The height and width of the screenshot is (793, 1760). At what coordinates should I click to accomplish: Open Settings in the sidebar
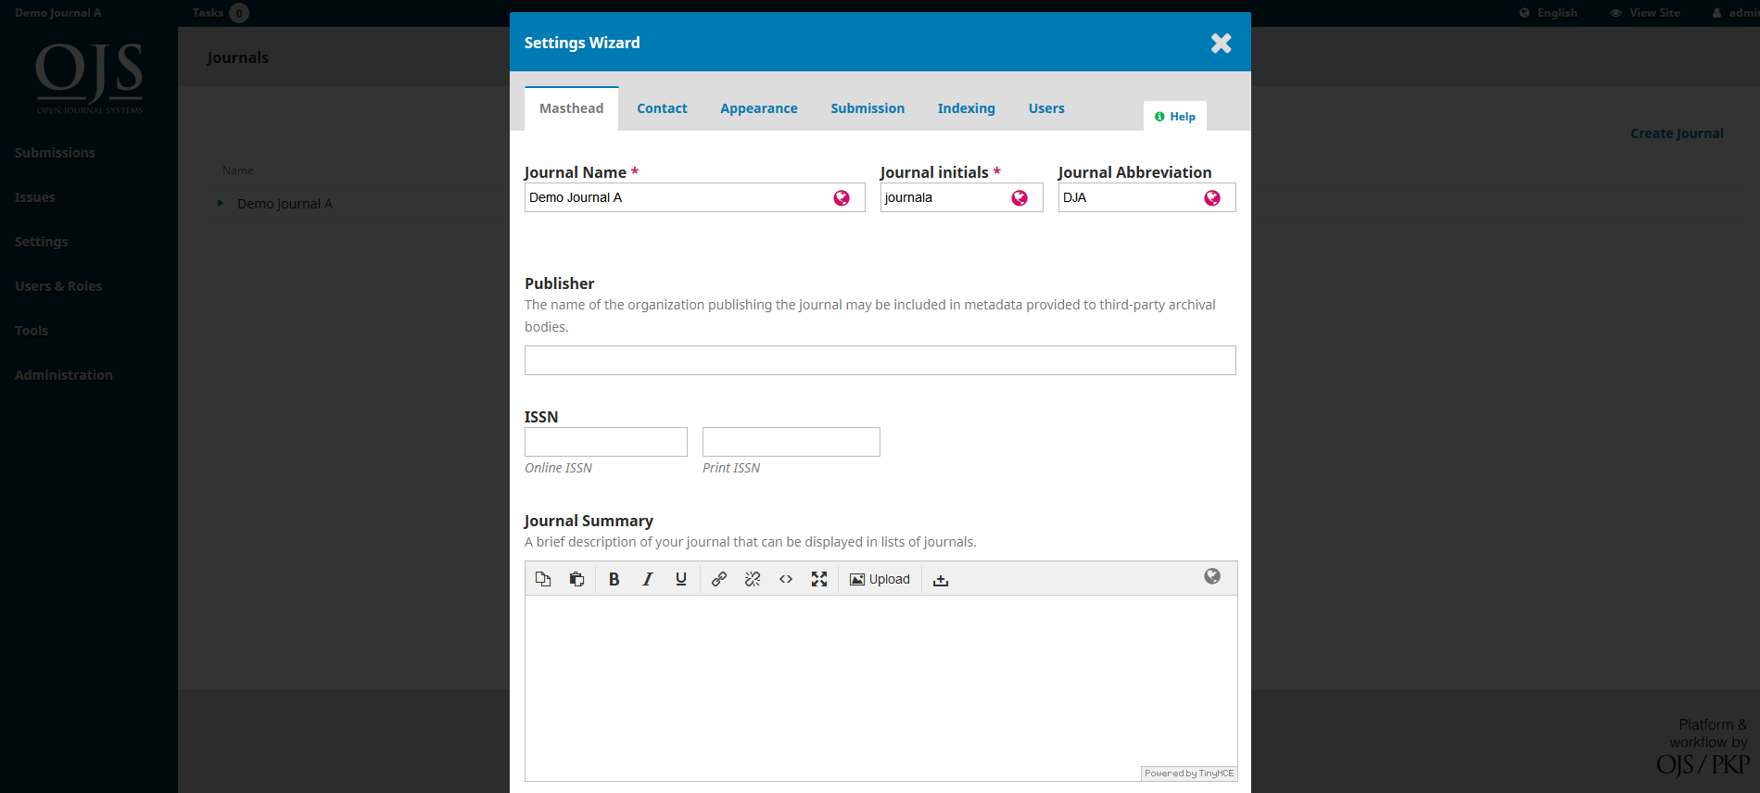(42, 242)
